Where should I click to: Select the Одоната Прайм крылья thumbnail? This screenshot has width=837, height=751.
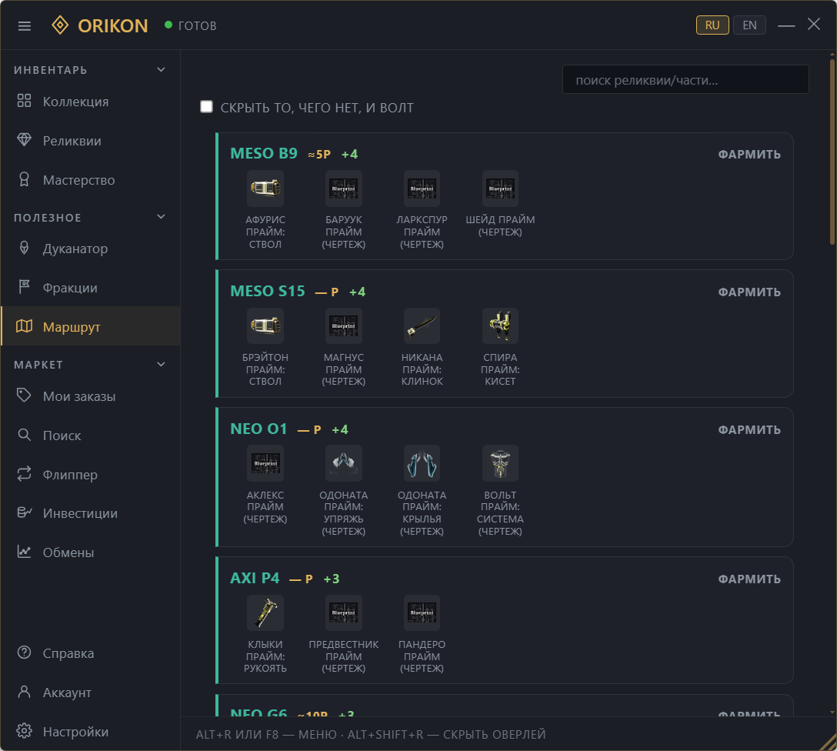coord(422,463)
